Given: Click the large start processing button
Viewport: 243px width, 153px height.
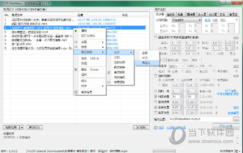Looking at the screenshot, I should [226, 126].
